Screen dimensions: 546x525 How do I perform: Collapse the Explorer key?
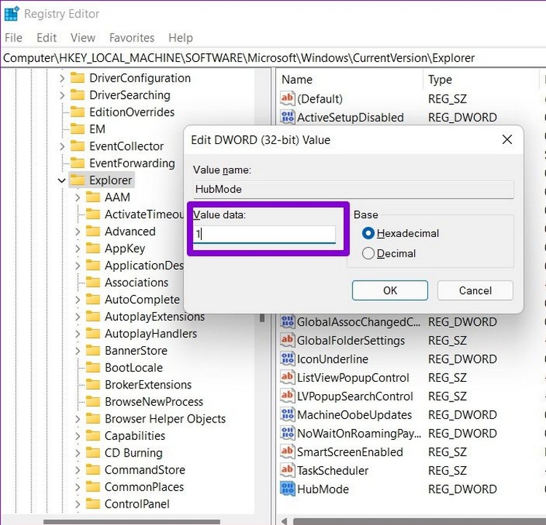(x=62, y=180)
